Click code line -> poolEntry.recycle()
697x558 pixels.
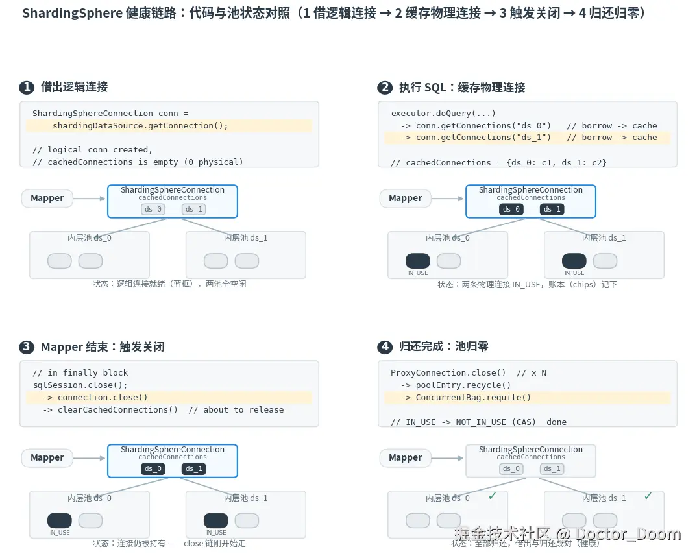[456, 385]
